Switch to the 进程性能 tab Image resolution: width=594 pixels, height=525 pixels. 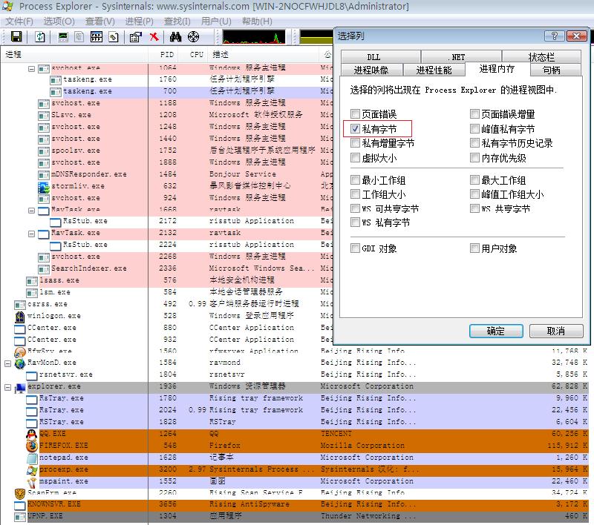click(x=434, y=70)
